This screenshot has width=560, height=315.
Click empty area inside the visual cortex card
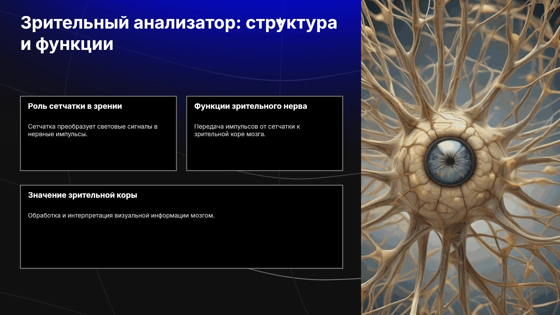click(x=181, y=245)
